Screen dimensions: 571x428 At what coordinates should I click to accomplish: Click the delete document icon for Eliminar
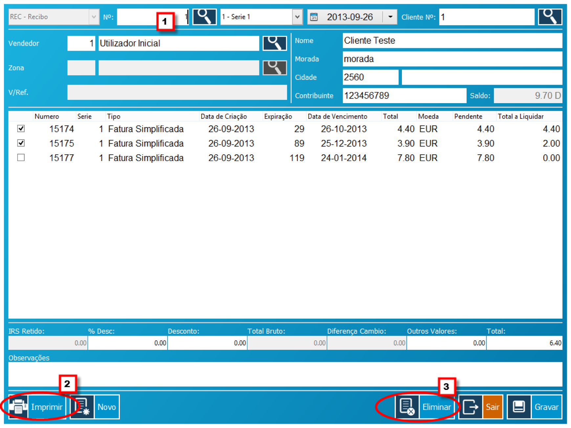click(x=407, y=407)
